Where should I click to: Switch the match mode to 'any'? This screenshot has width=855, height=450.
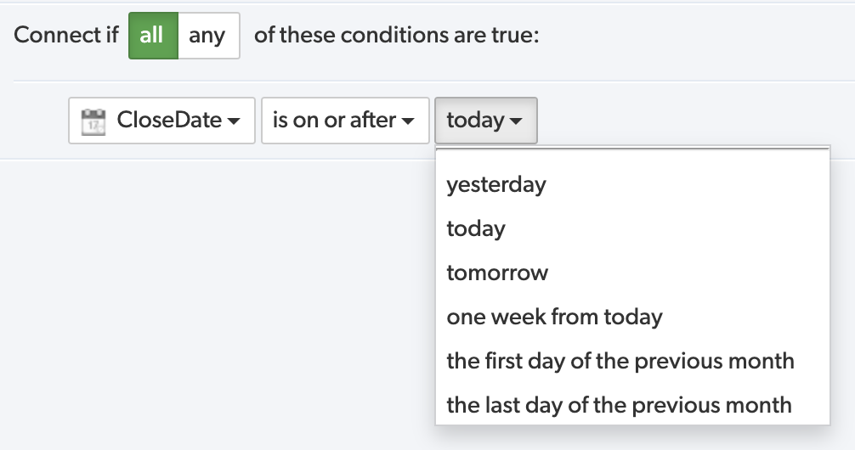tap(208, 36)
